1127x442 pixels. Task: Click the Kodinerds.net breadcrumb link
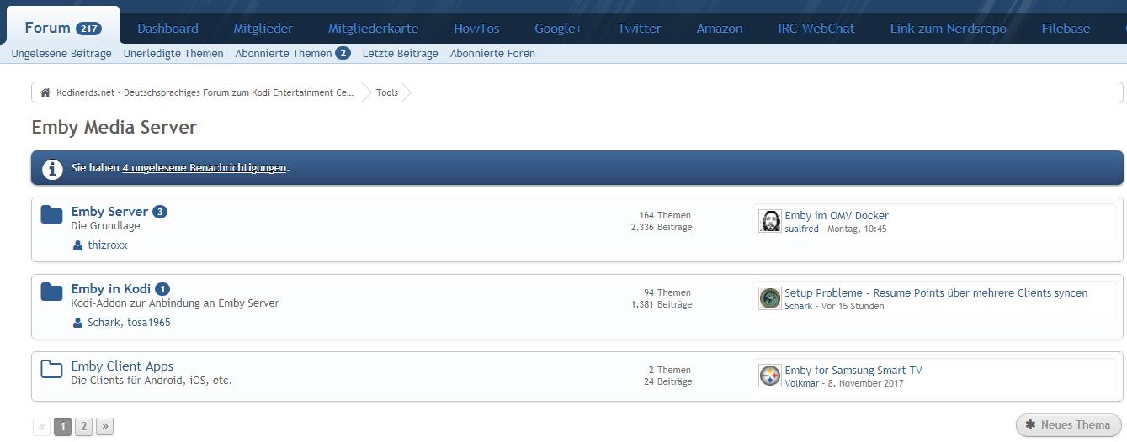(x=205, y=92)
